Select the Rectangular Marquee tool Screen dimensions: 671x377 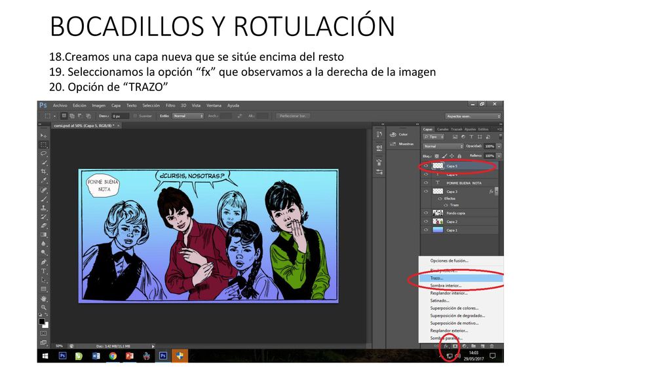[44, 145]
